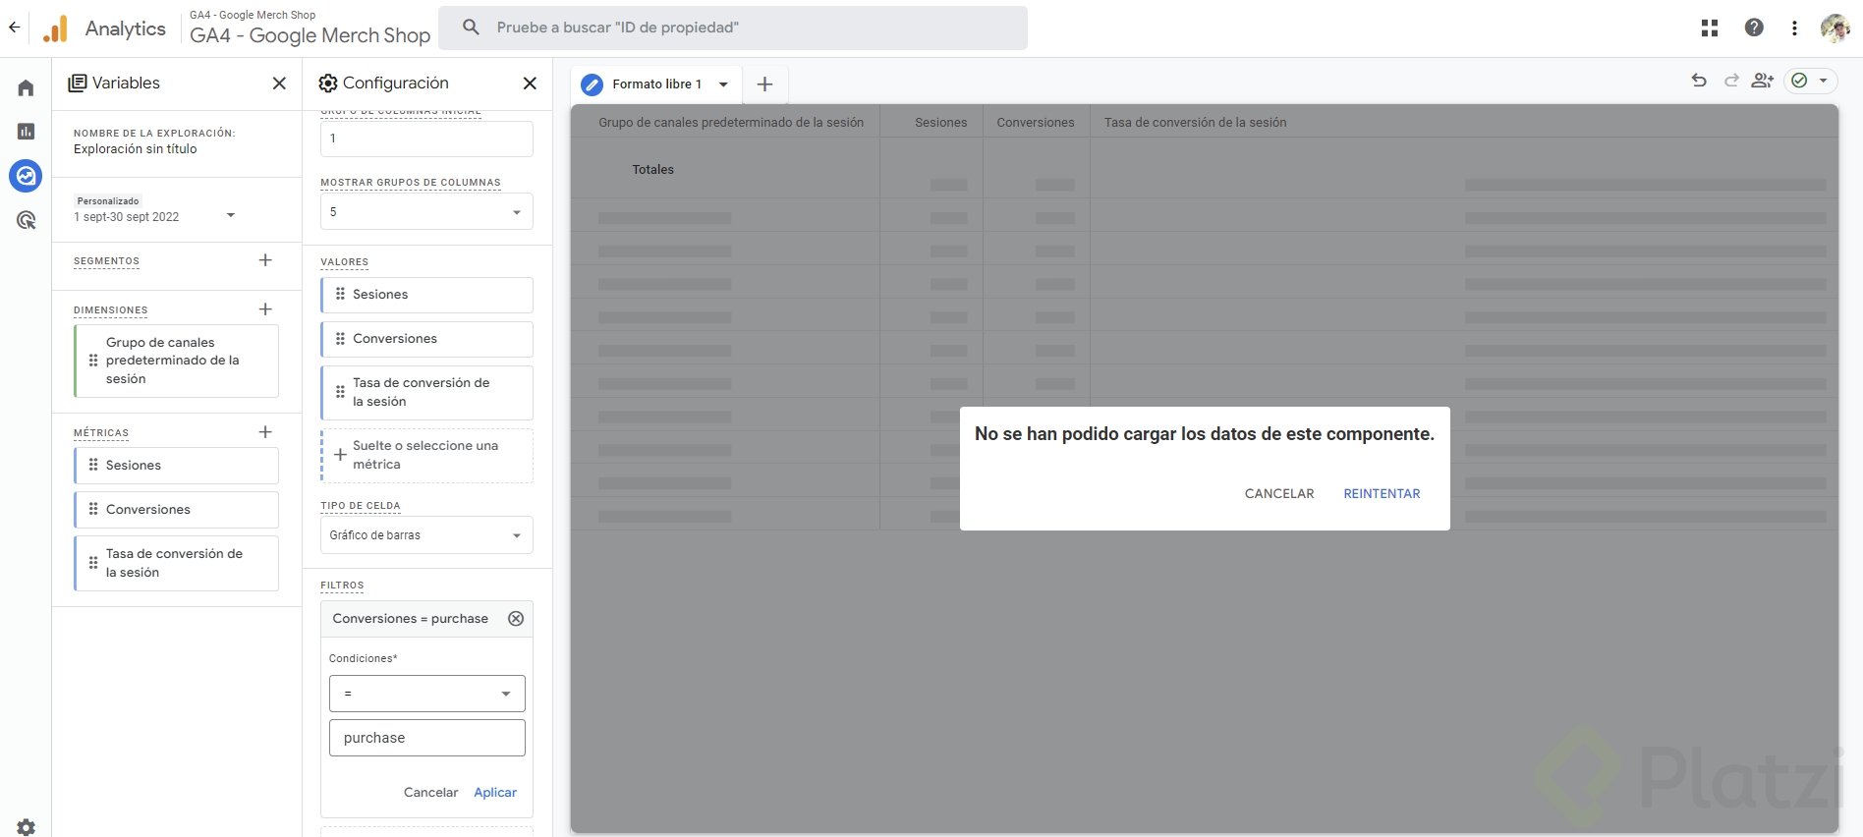Click the initial column group field

[426, 139]
